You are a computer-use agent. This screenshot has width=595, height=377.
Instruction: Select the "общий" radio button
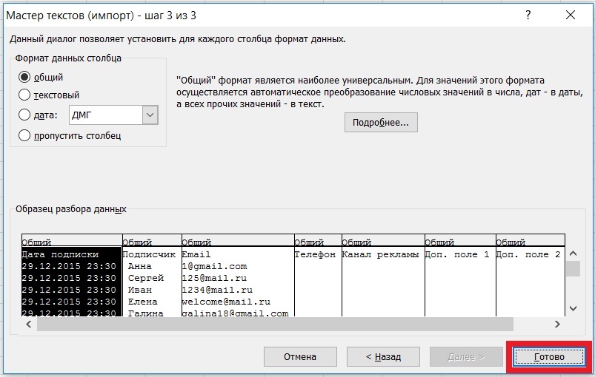click(24, 77)
